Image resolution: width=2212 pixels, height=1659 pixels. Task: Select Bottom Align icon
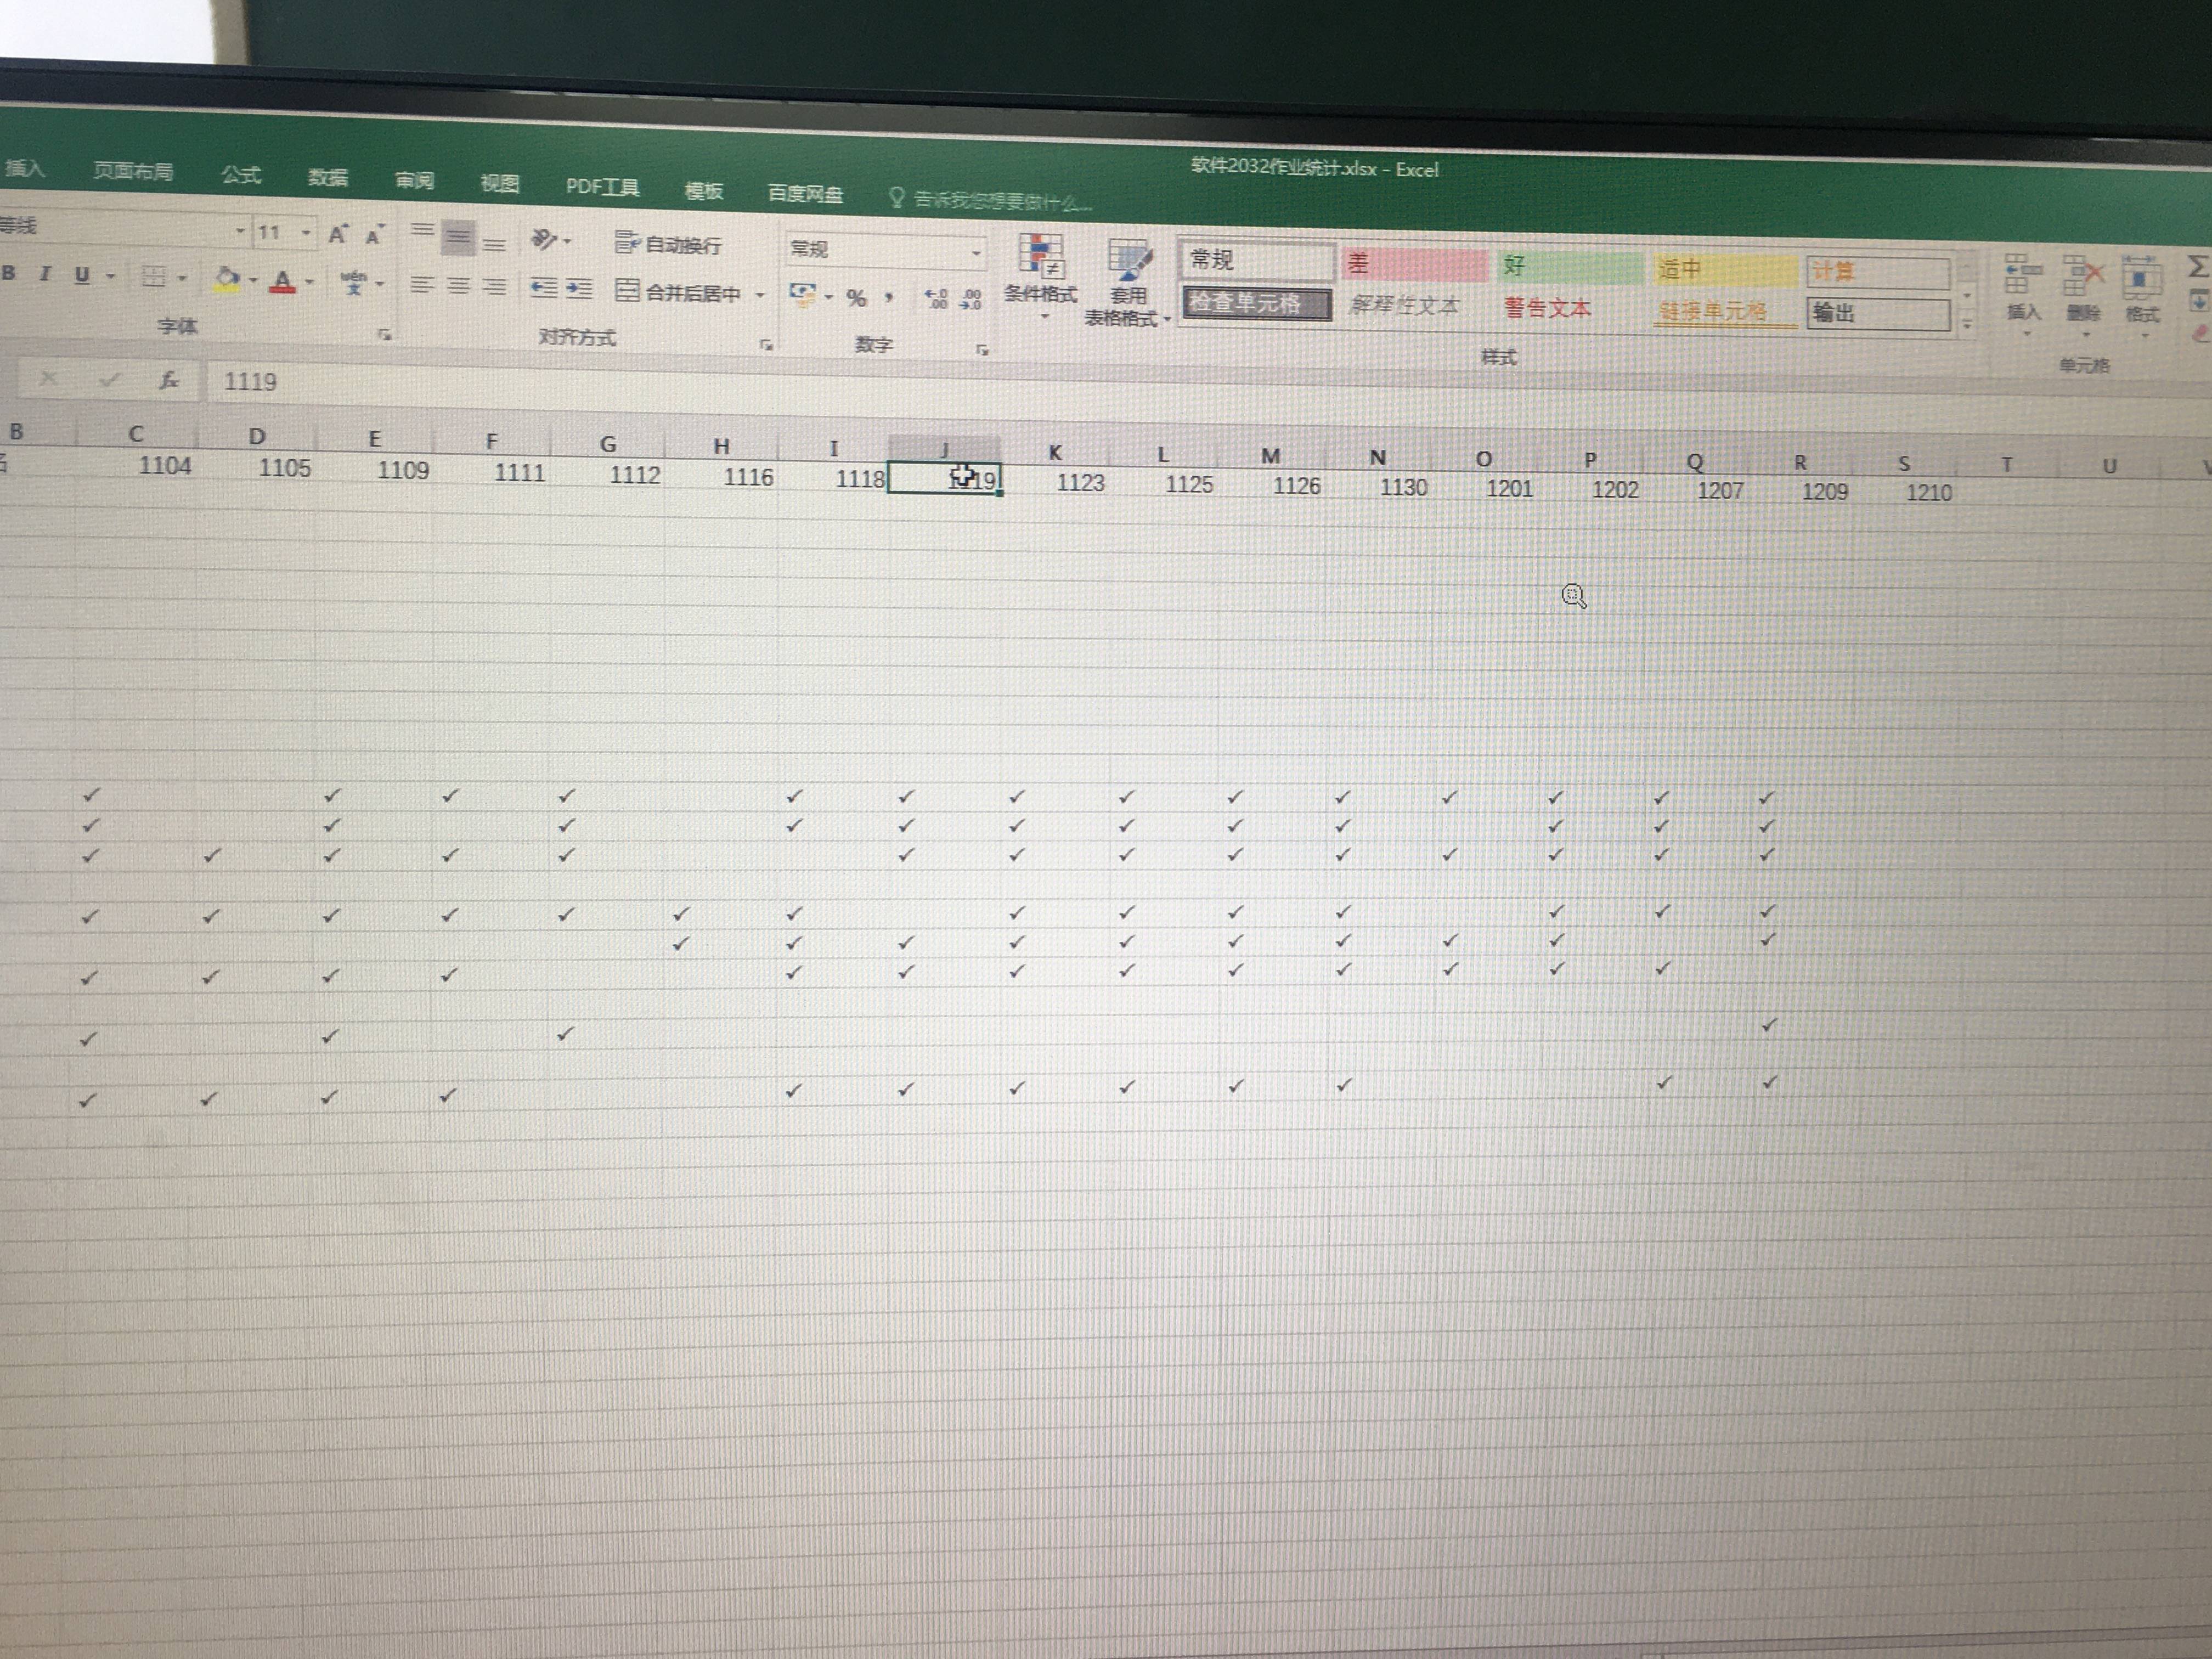click(494, 243)
